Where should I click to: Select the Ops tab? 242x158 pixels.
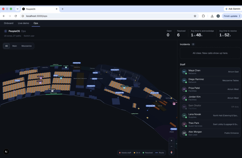[36, 23]
